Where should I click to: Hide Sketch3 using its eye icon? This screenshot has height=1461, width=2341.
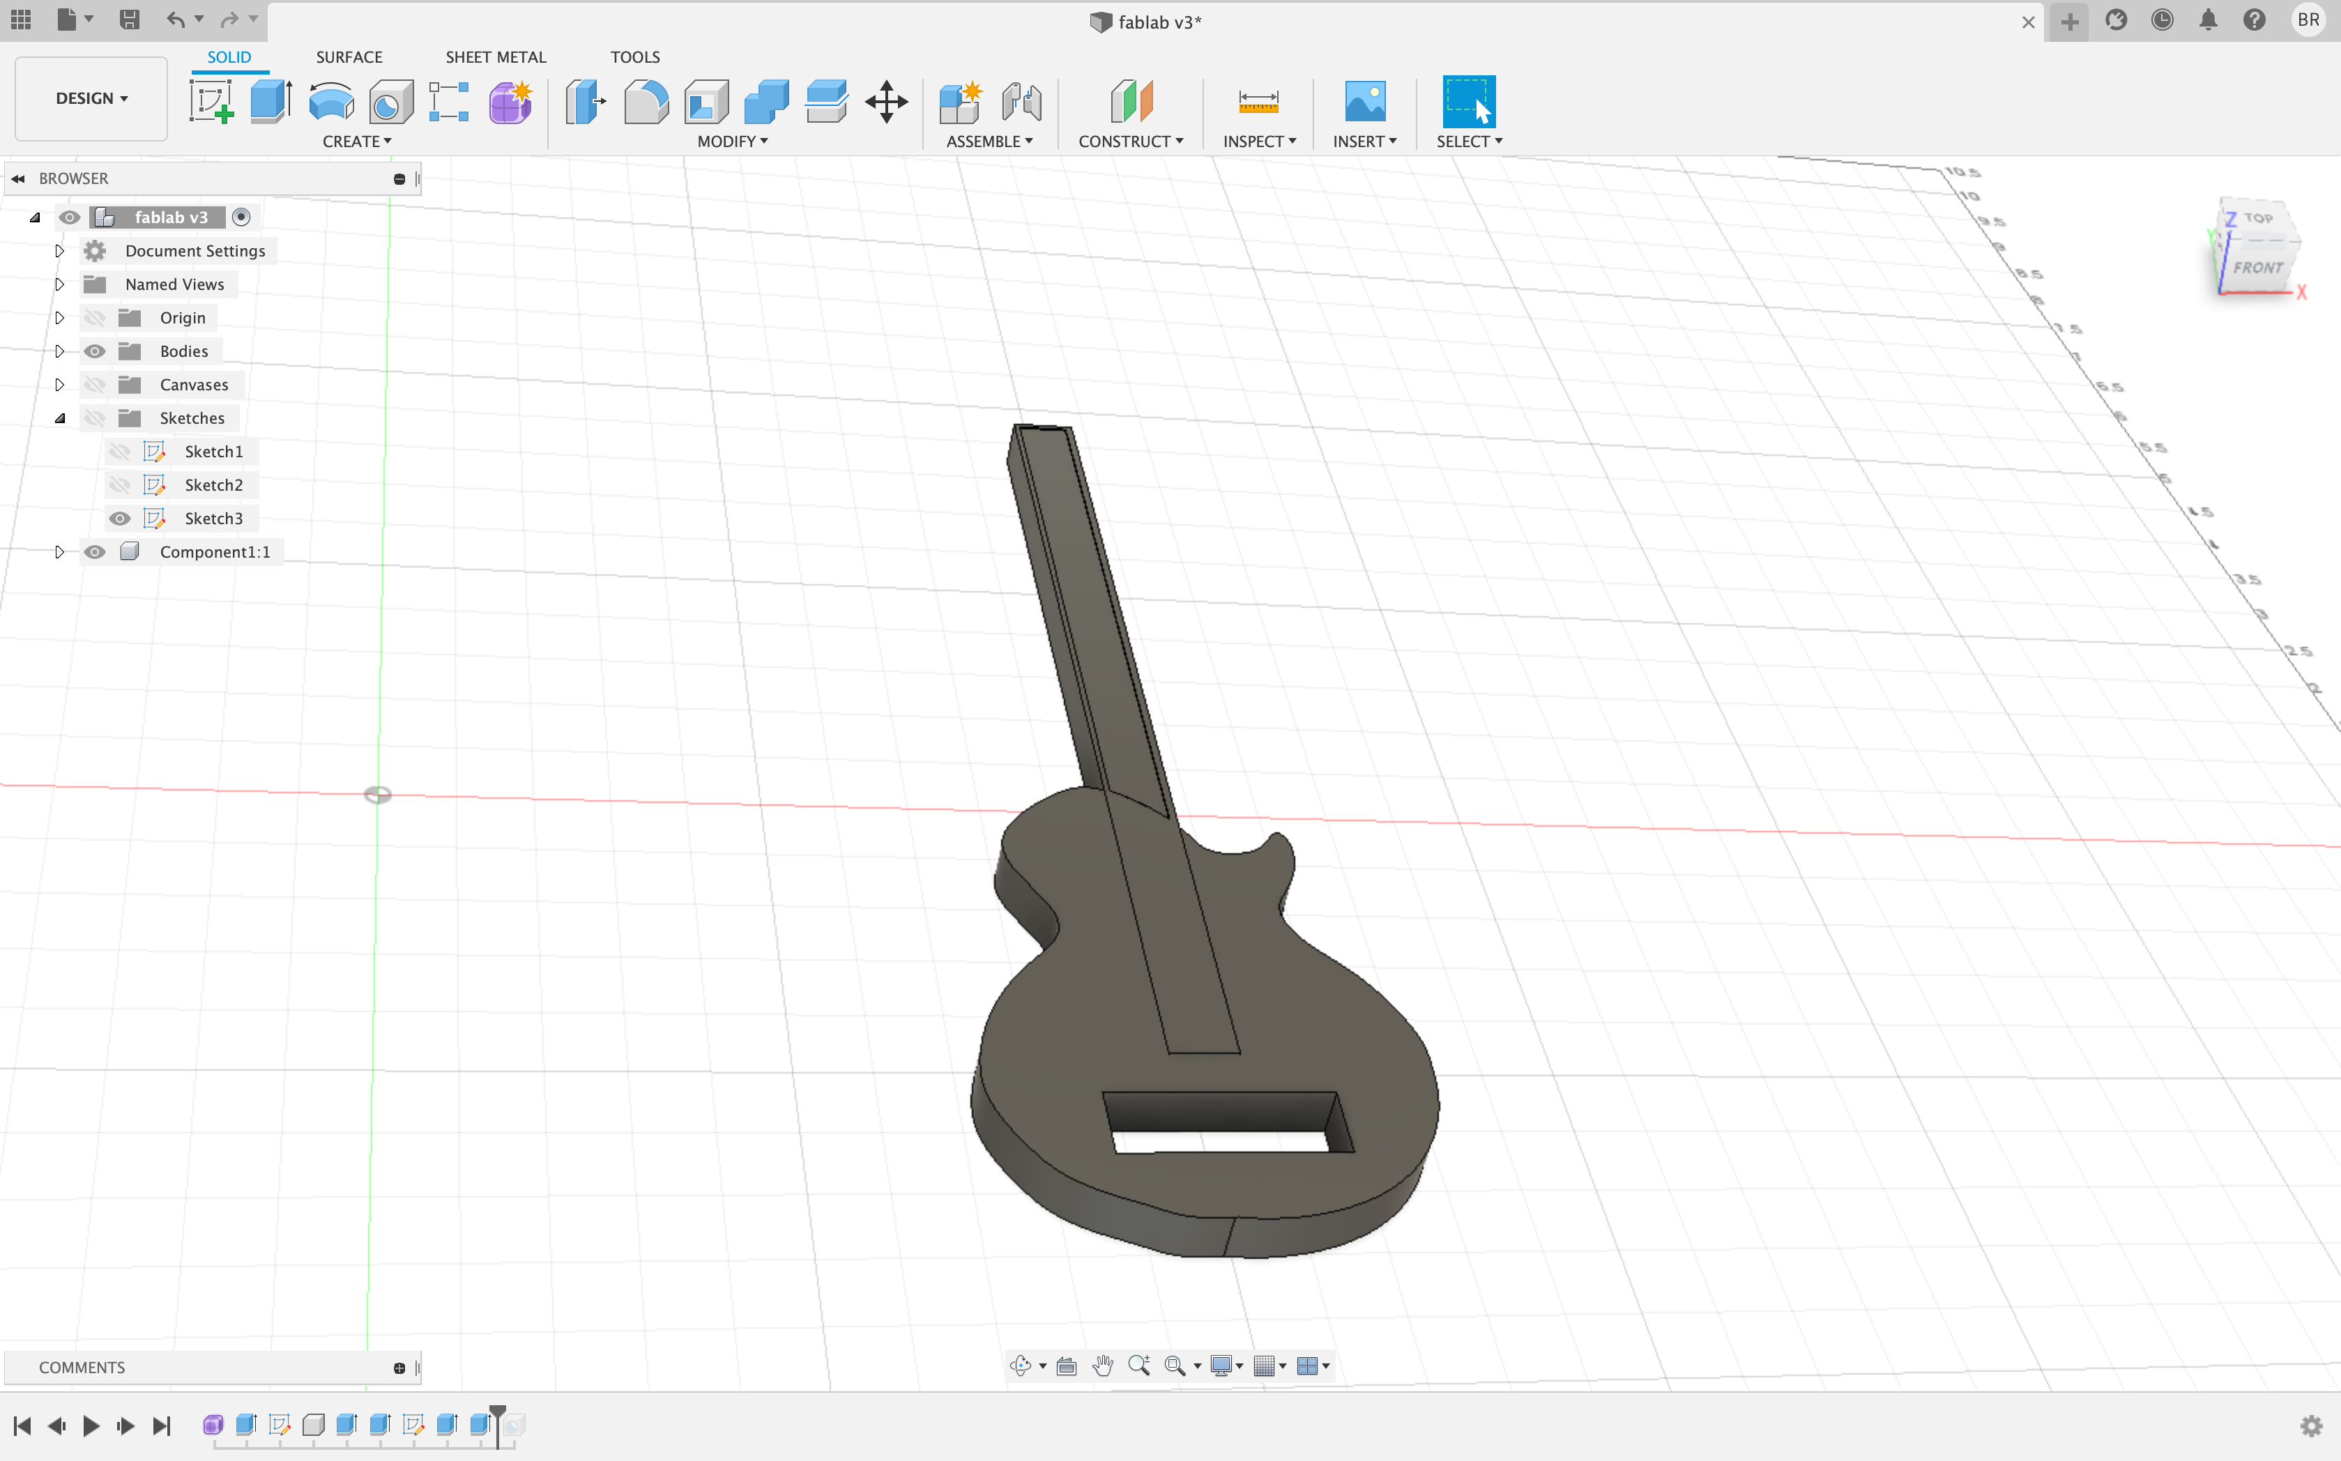pos(120,519)
